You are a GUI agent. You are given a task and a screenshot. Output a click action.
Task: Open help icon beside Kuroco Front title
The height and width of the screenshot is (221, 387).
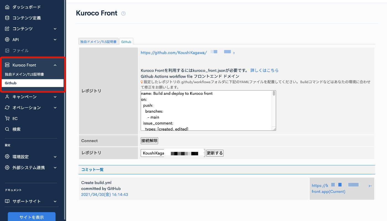123,13
